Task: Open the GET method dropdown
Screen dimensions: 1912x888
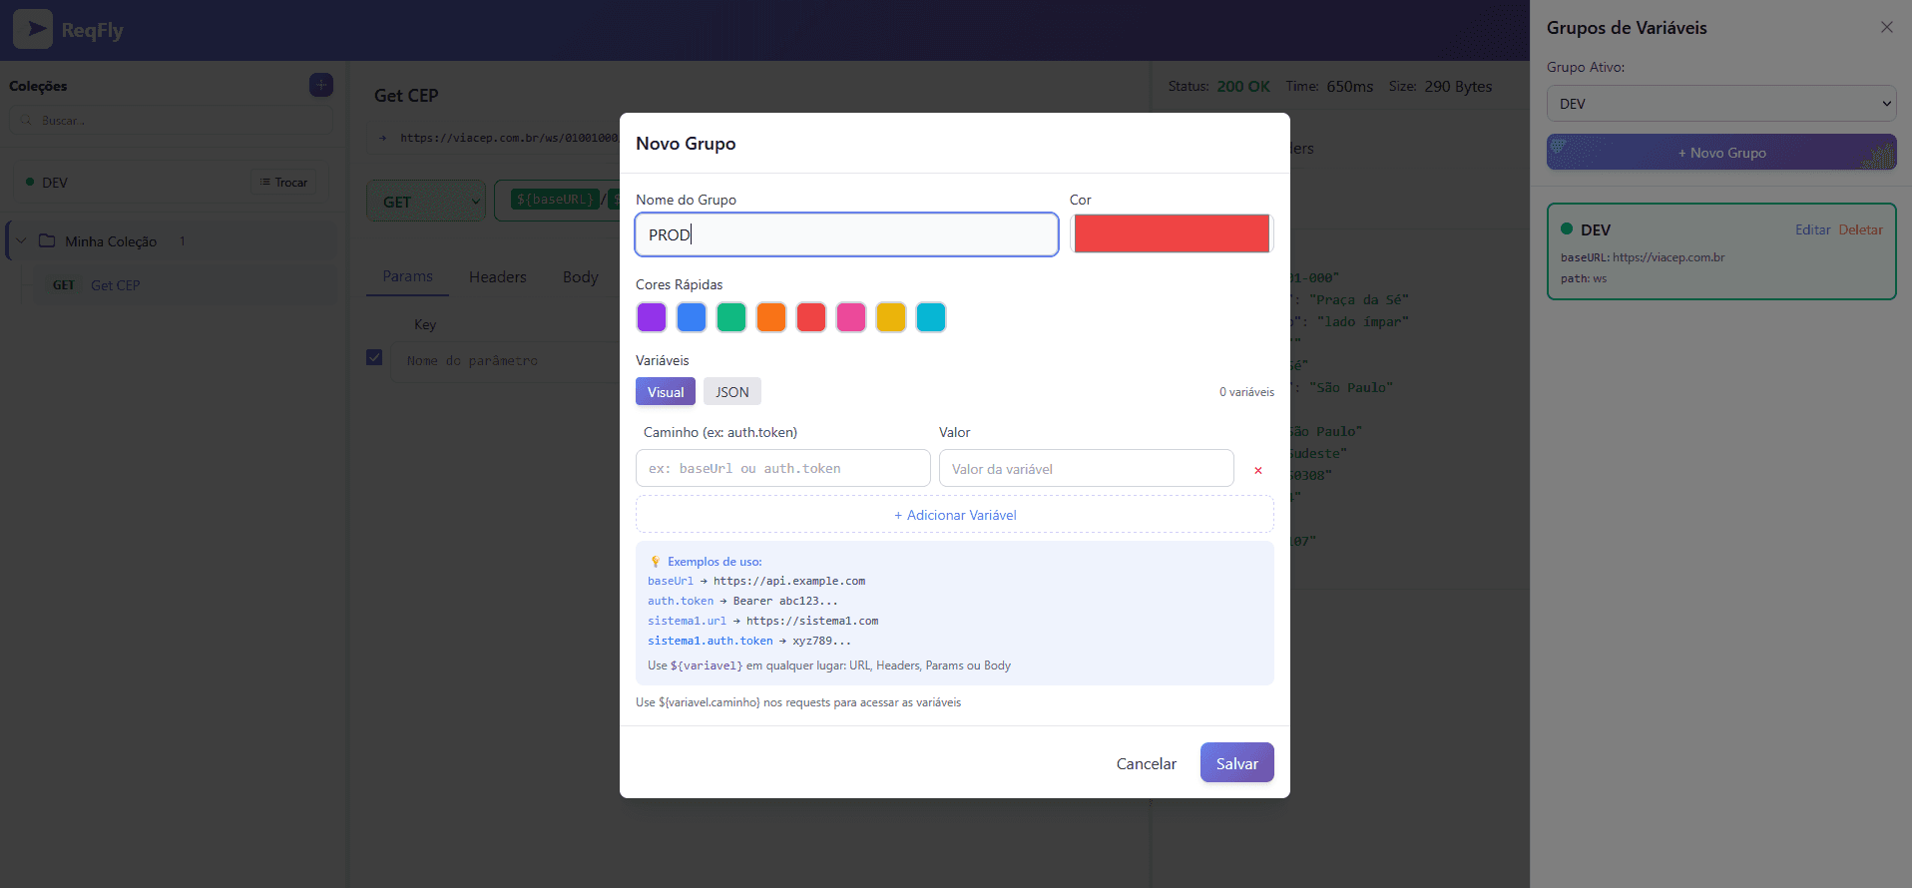Action: (426, 201)
